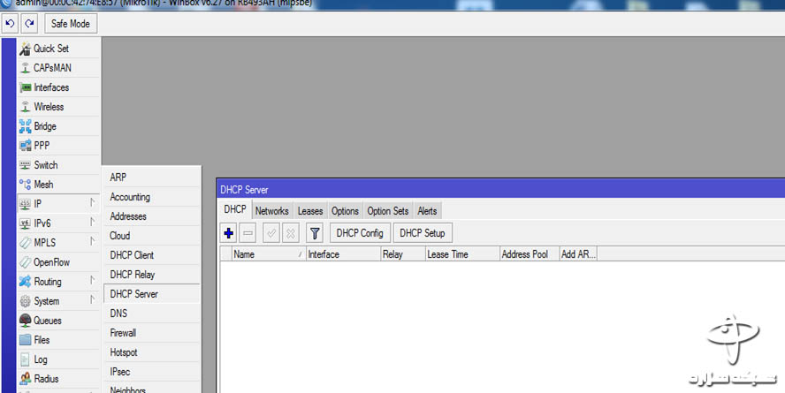Click the Remove minus icon in DHCP Server
The width and height of the screenshot is (785, 393).
[248, 233]
